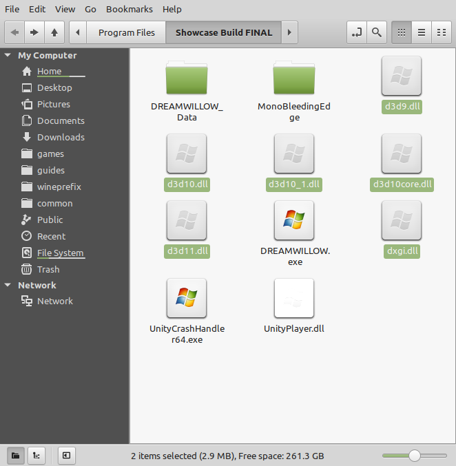This screenshot has width=456, height=466.
Task: Open File System in the sidebar
Action: (65, 253)
